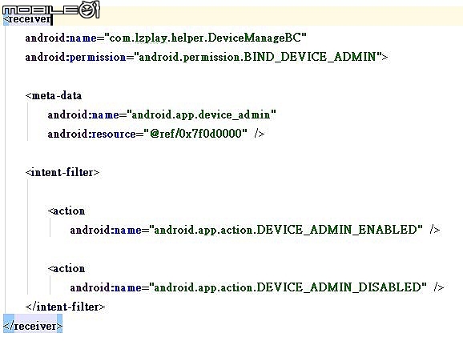
Task: Click the opening <intent-filter> tag
Action: (62, 172)
